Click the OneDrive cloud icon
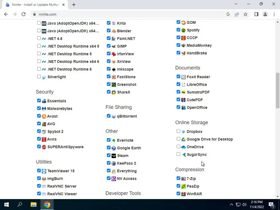280x210 pixels. (183, 147)
